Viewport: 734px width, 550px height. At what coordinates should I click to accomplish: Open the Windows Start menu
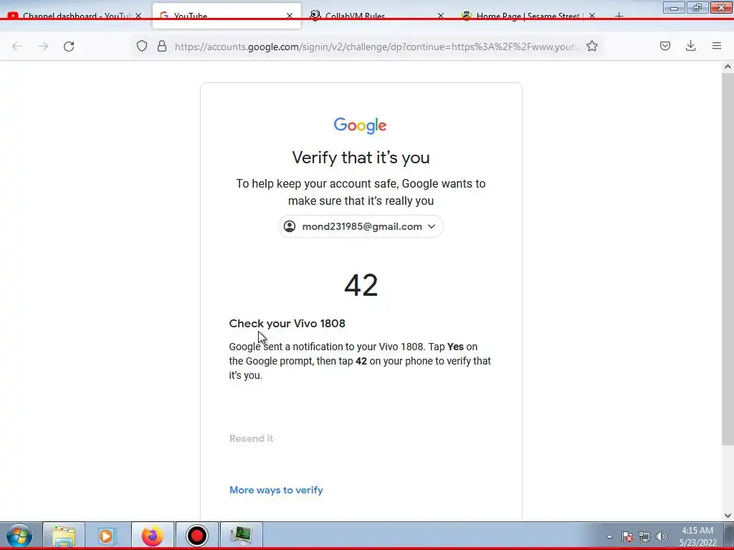pyautogui.click(x=19, y=536)
